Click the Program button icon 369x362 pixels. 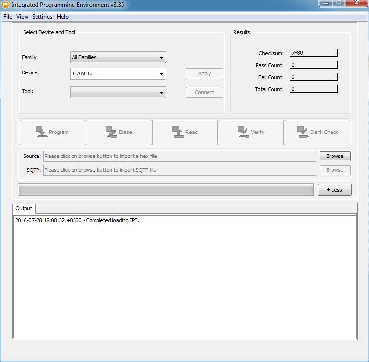[x=42, y=132]
